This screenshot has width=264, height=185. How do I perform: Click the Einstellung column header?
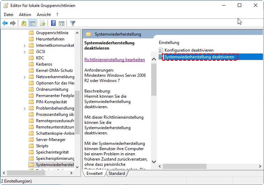point(169,43)
